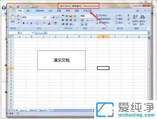
Task: Open the number format dropdown 常规
Action: (x=92, y=16)
